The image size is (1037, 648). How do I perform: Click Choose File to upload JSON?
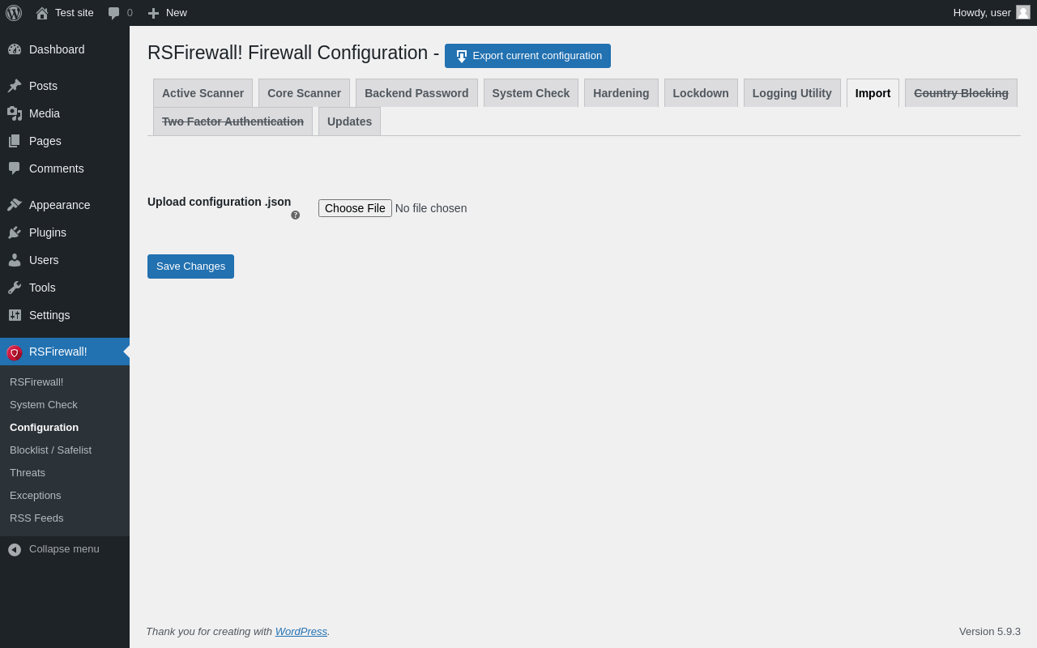[355, 208]
